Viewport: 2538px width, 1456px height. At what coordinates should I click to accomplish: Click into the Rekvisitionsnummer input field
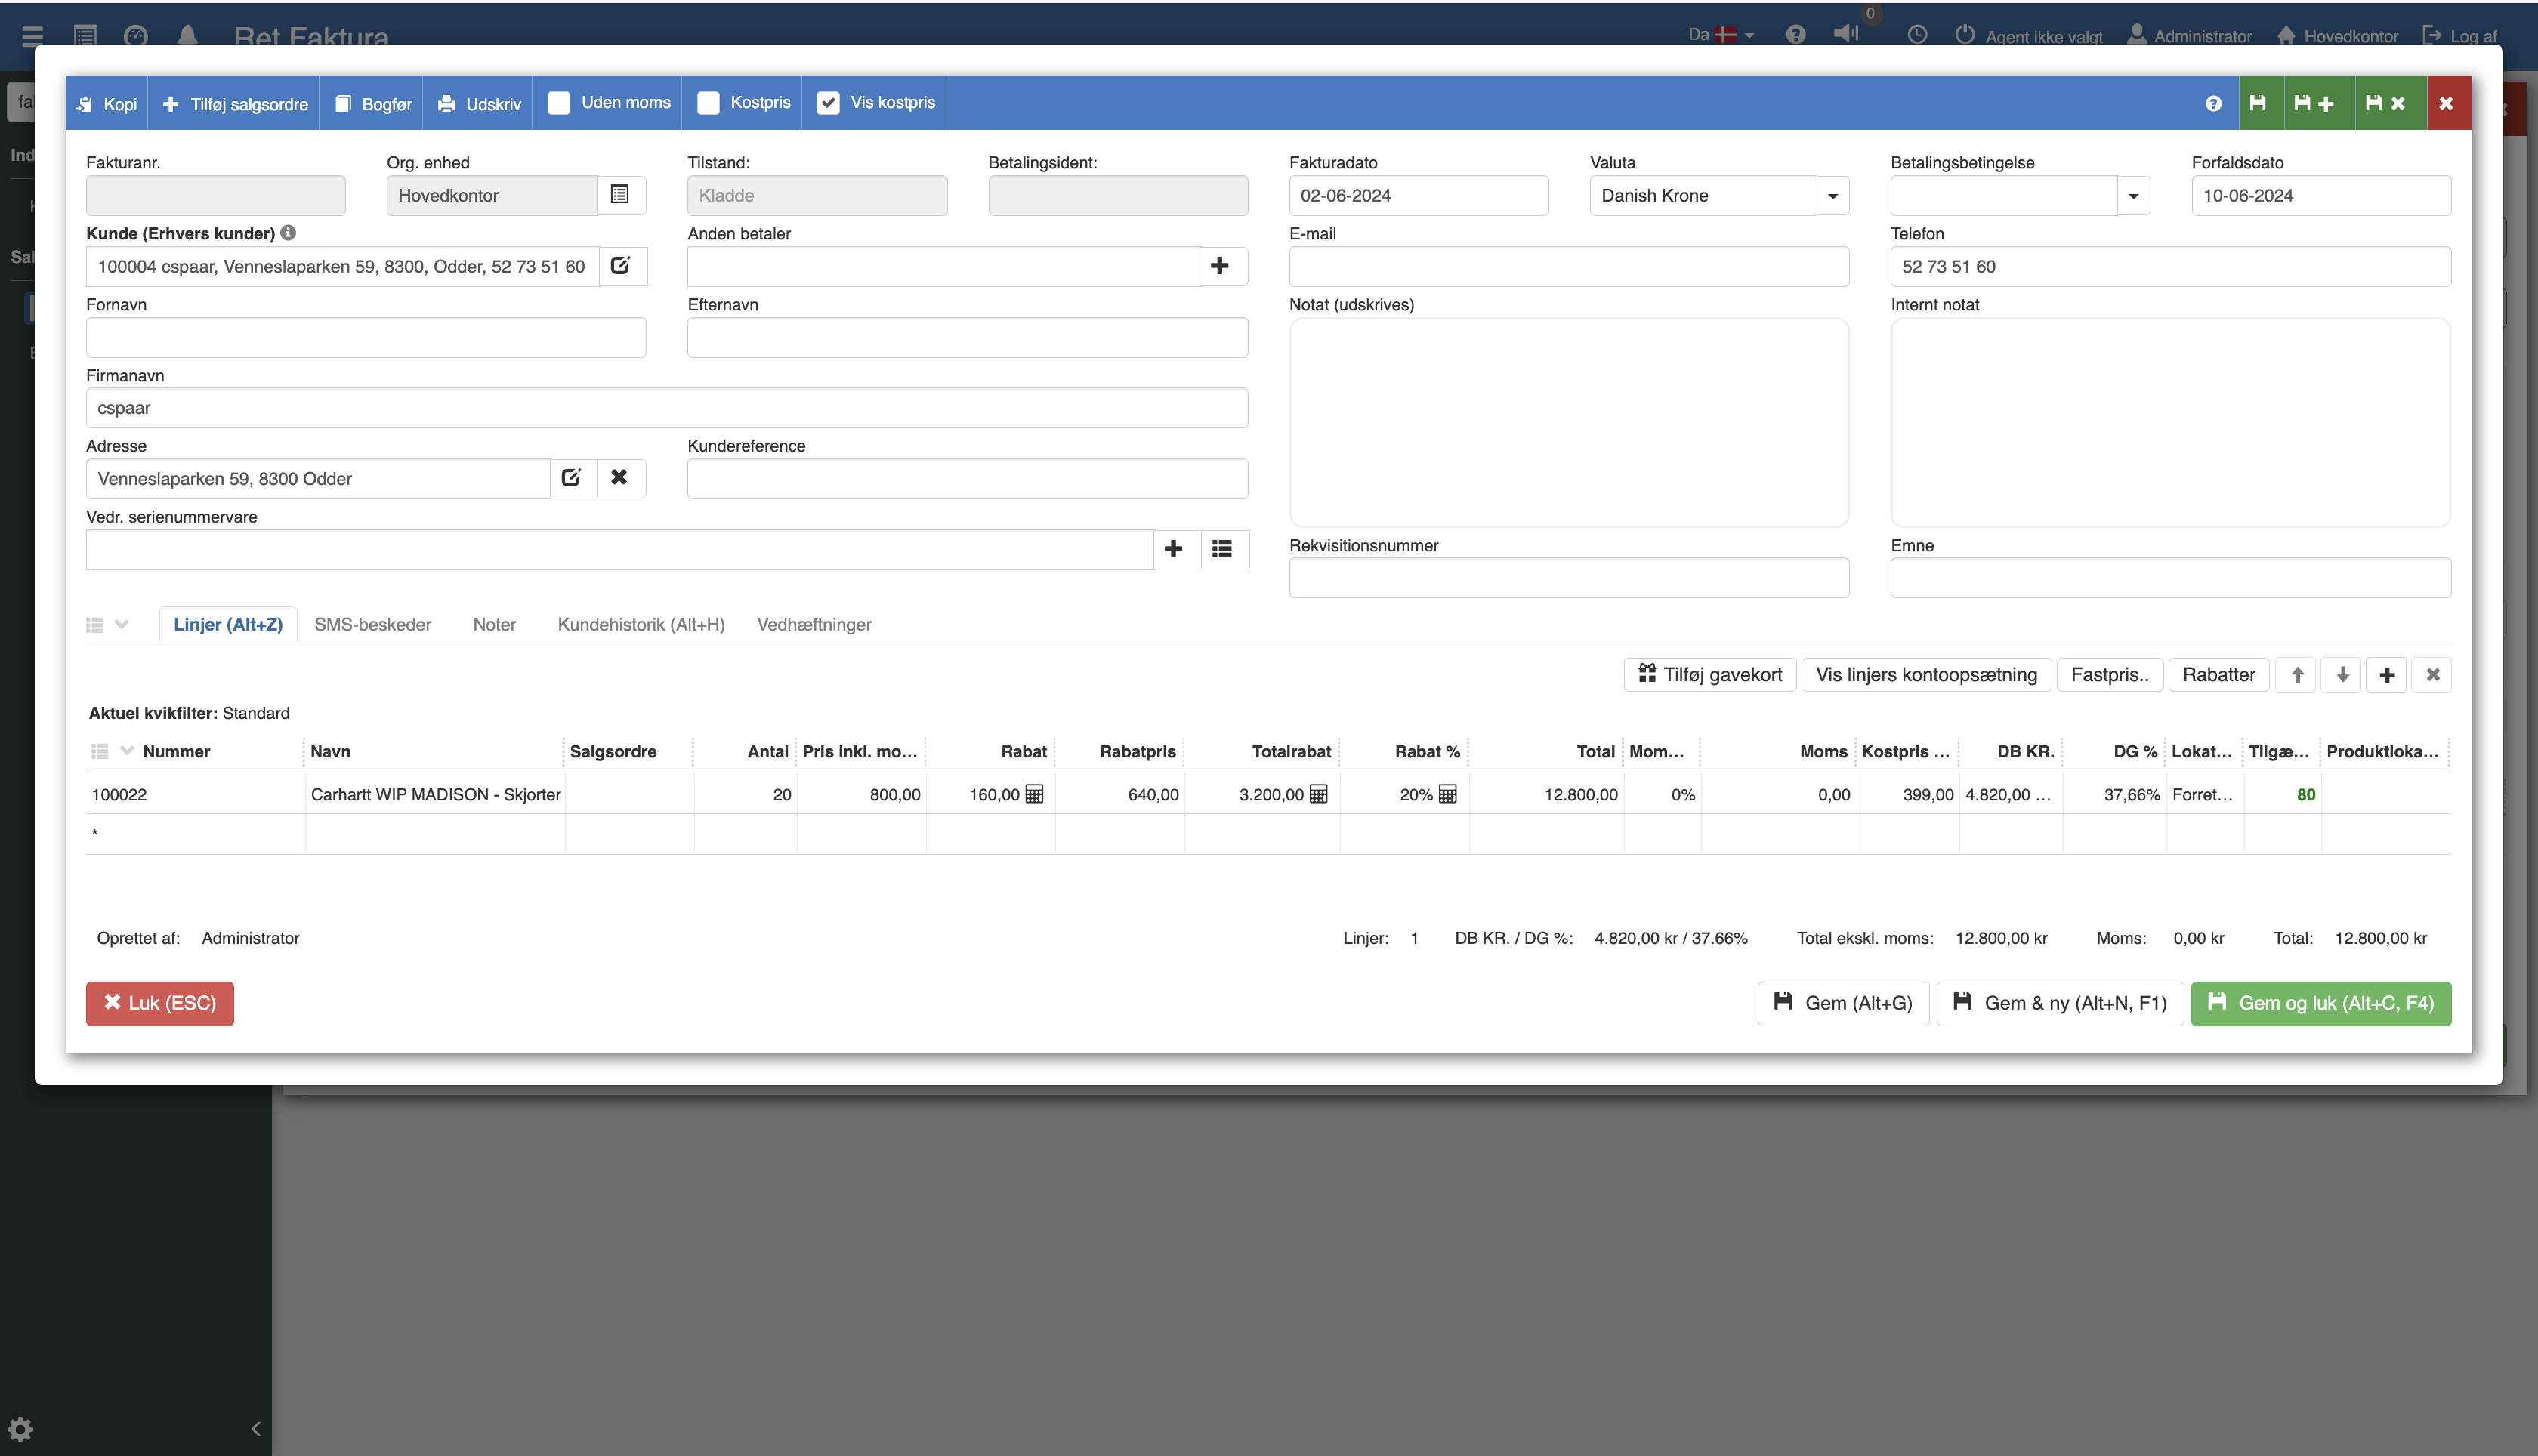coord(1568,578)
